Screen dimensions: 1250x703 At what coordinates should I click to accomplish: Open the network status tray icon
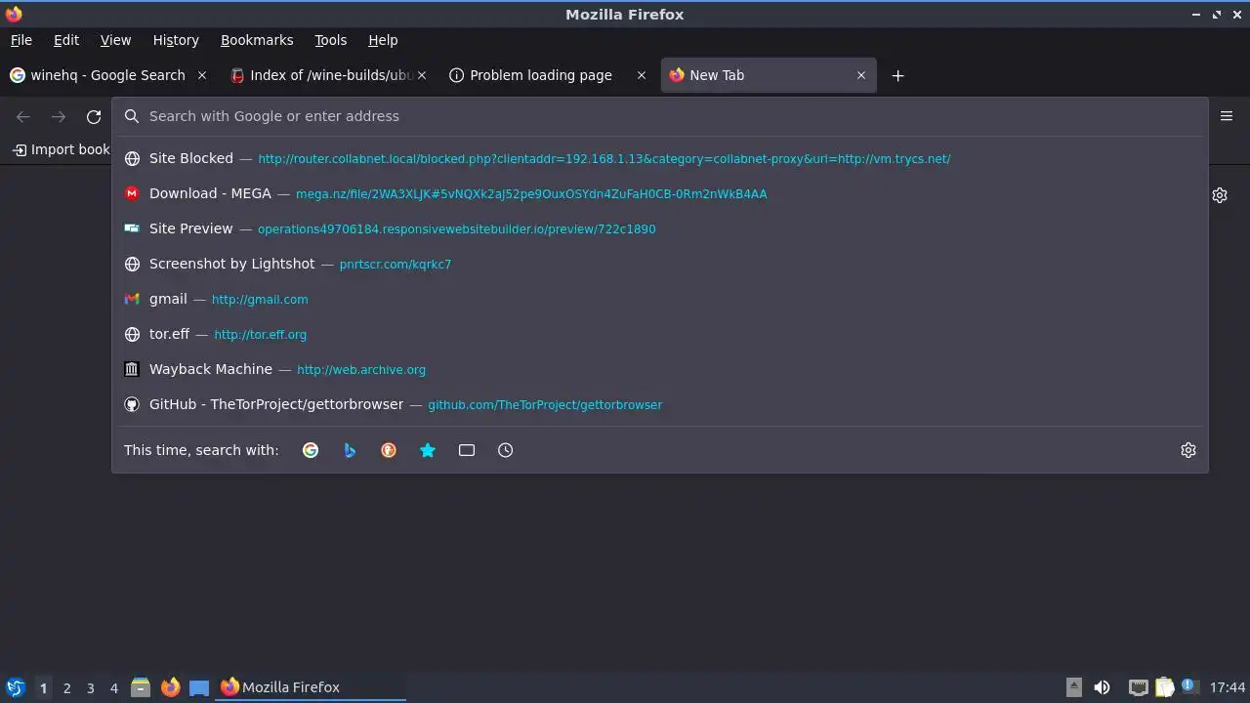tap(1138, 687)
